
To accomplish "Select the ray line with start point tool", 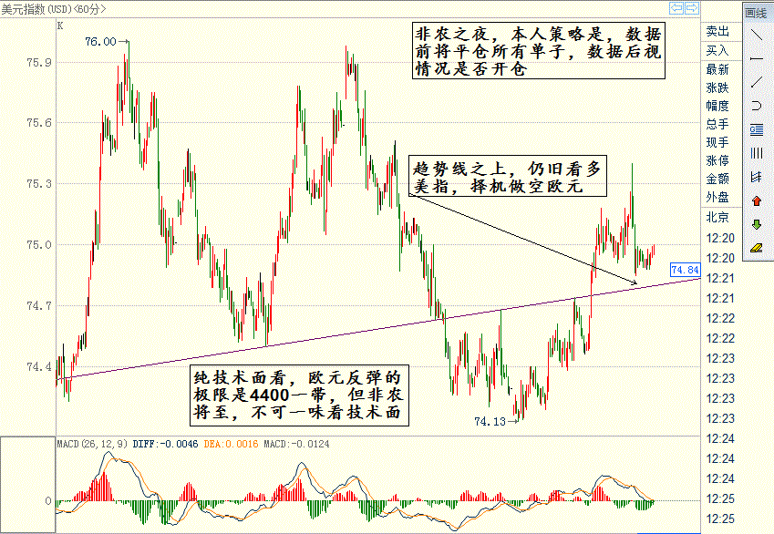I will pyautogui.click(x=757, y=82).
